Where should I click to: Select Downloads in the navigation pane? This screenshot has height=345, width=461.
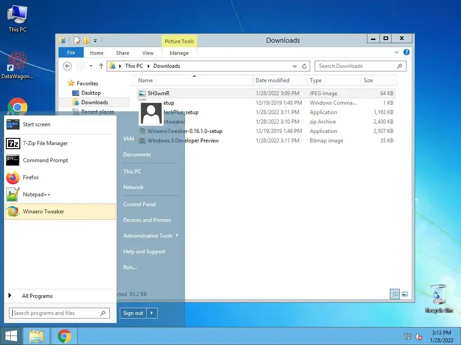point(95,102)
